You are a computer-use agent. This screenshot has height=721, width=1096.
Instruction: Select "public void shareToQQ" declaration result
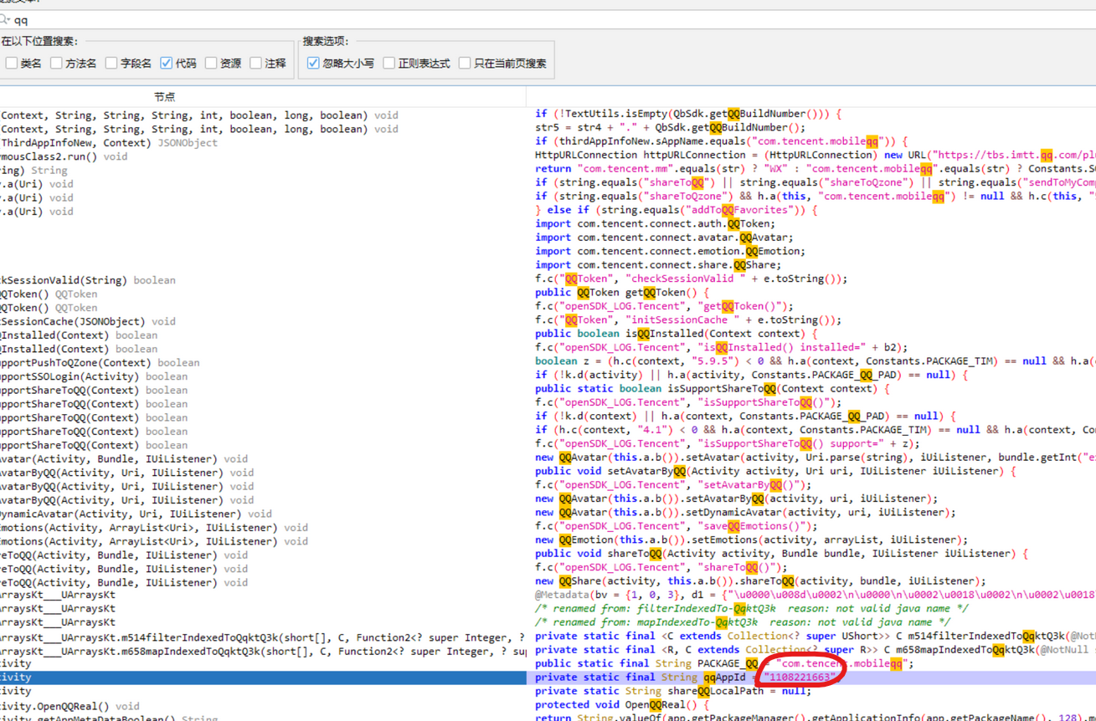[x=780, y=554]
